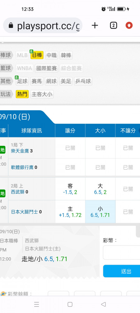Open Android recent apps menu button
This screenshot has height=313, width=140.
pyautogui.click(x=36, y=304)
